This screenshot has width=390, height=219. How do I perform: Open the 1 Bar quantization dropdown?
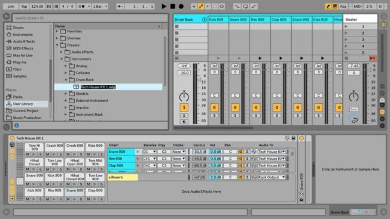pos(100,7)
